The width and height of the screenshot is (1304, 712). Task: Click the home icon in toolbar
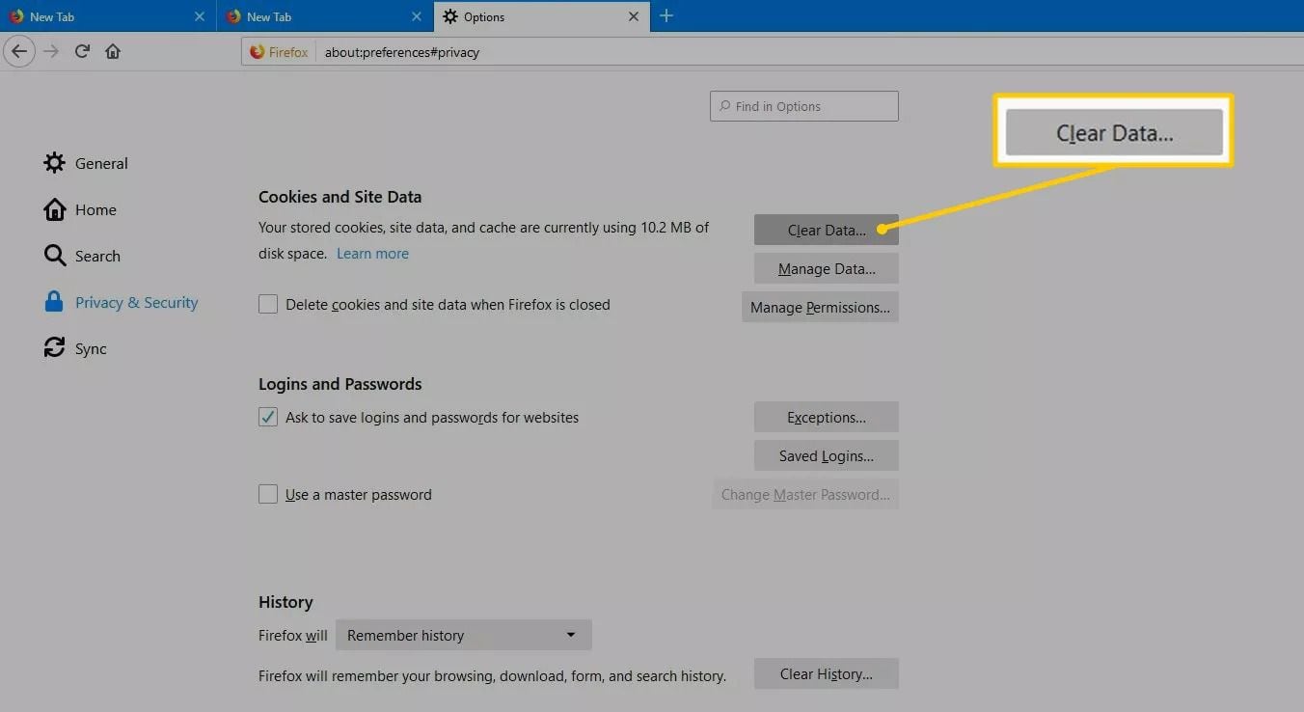coord(113,51)
